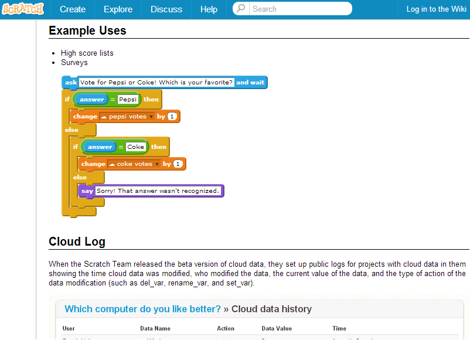The height and width of the screenshot is (340, 470).
Task: Click the search magnifier icon
Action: (241, 8)
